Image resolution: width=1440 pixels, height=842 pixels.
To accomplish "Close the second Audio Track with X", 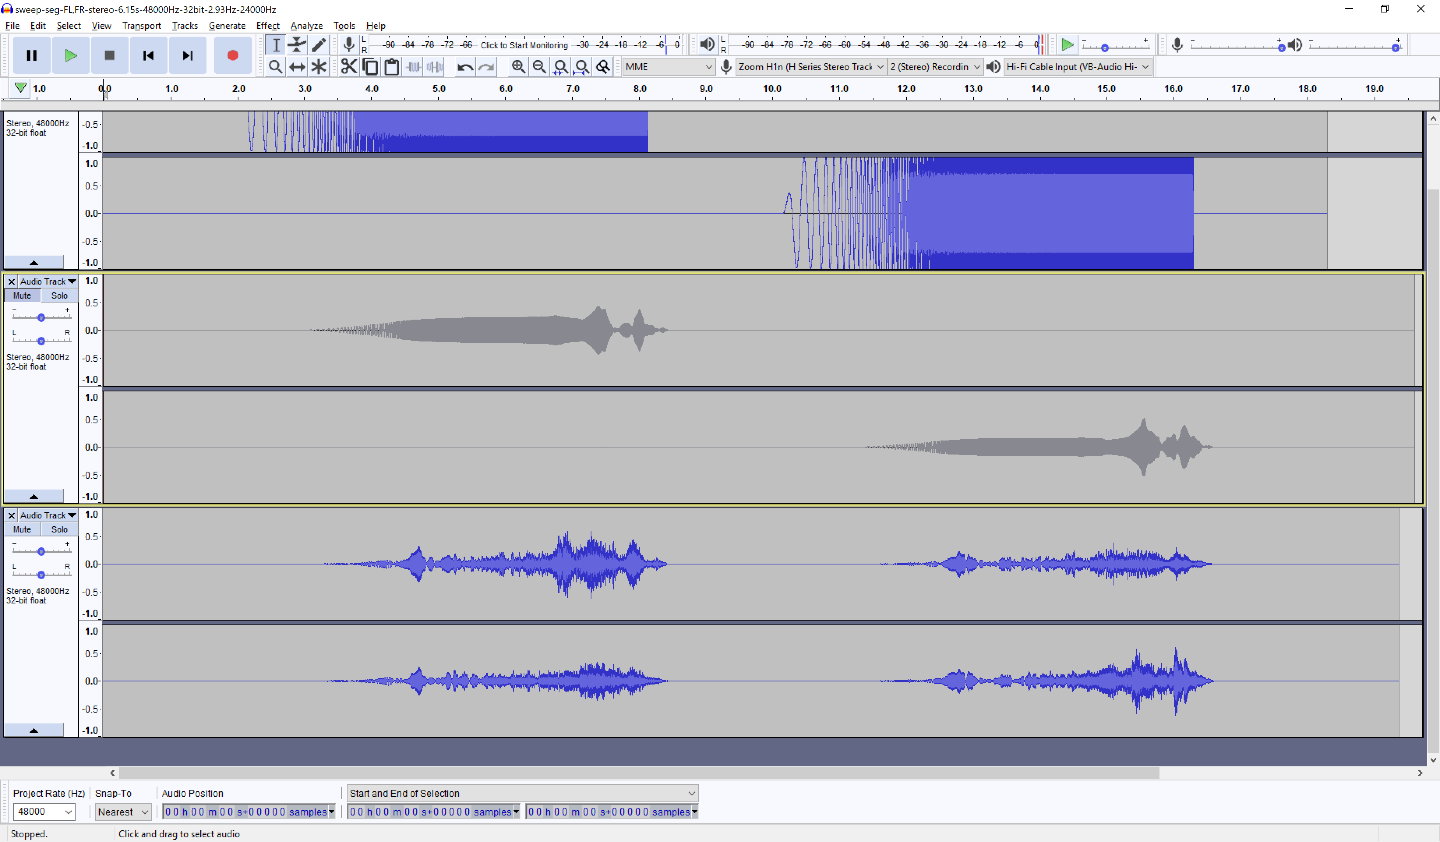I will 11,281.
